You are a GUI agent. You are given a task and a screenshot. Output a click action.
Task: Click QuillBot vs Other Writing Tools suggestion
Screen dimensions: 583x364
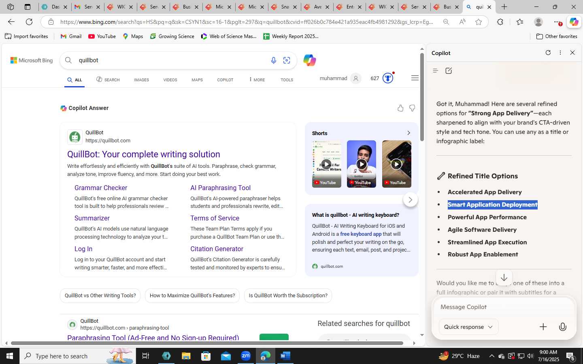tap(100, 296)
